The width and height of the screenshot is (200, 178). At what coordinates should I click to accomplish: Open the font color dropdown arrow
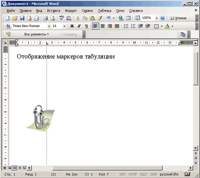pos(172,26)
